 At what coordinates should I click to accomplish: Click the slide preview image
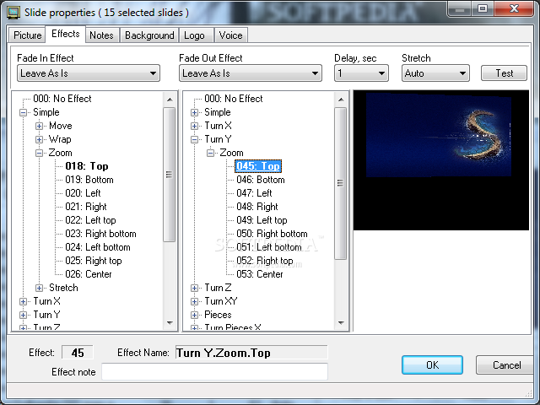pyautogui.click(x=441, y=160)
